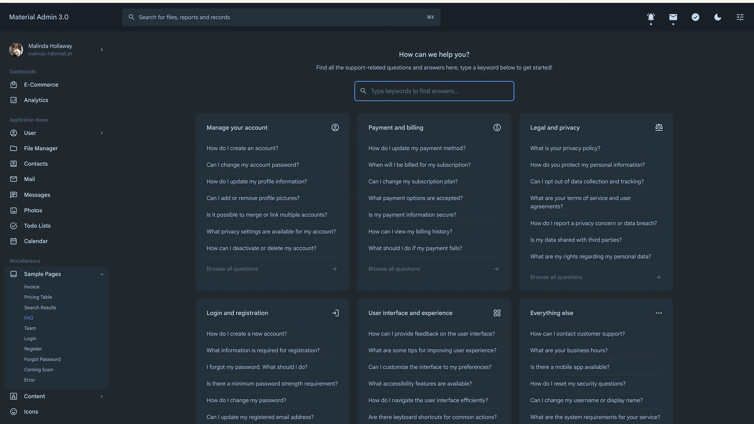The height and width of the screenshot is (424, 754).
Task: Open 'How can I contact customer support?'
Action: click(577, 334)
